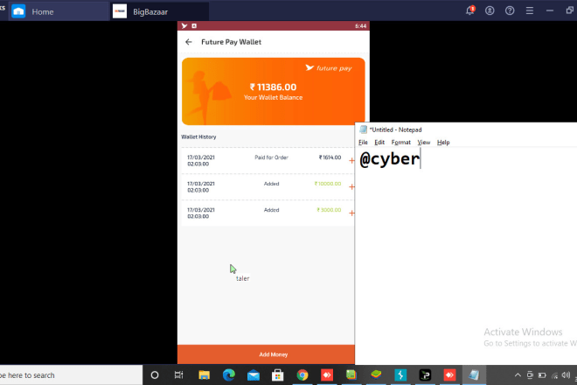Open the Mail app in the taskbar
The image size is (577, 385).
(x=253, y=374)
